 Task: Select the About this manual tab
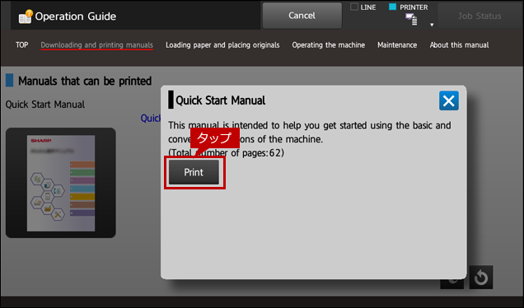[459, 45]
